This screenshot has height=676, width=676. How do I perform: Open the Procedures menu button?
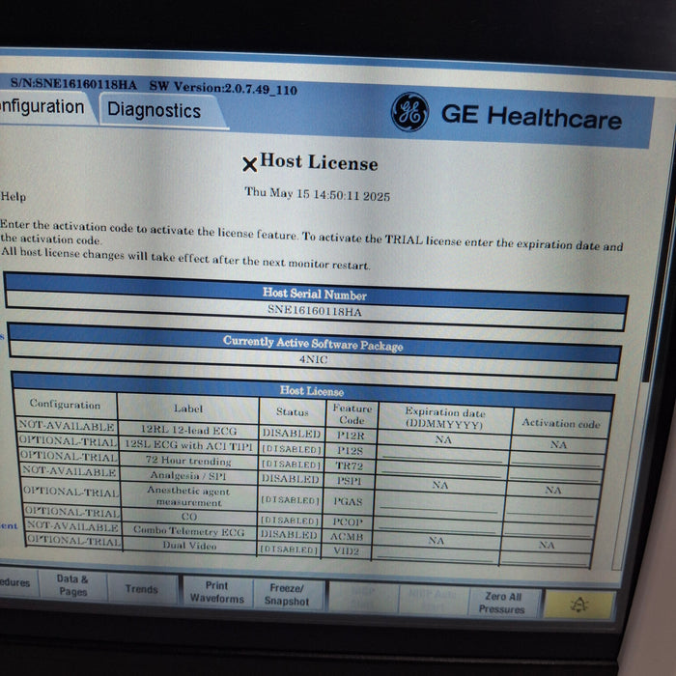click(15, 582)
